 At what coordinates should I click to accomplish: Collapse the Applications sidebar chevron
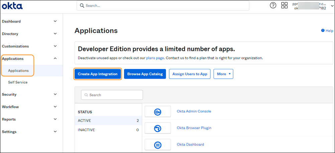click(55, 58)
